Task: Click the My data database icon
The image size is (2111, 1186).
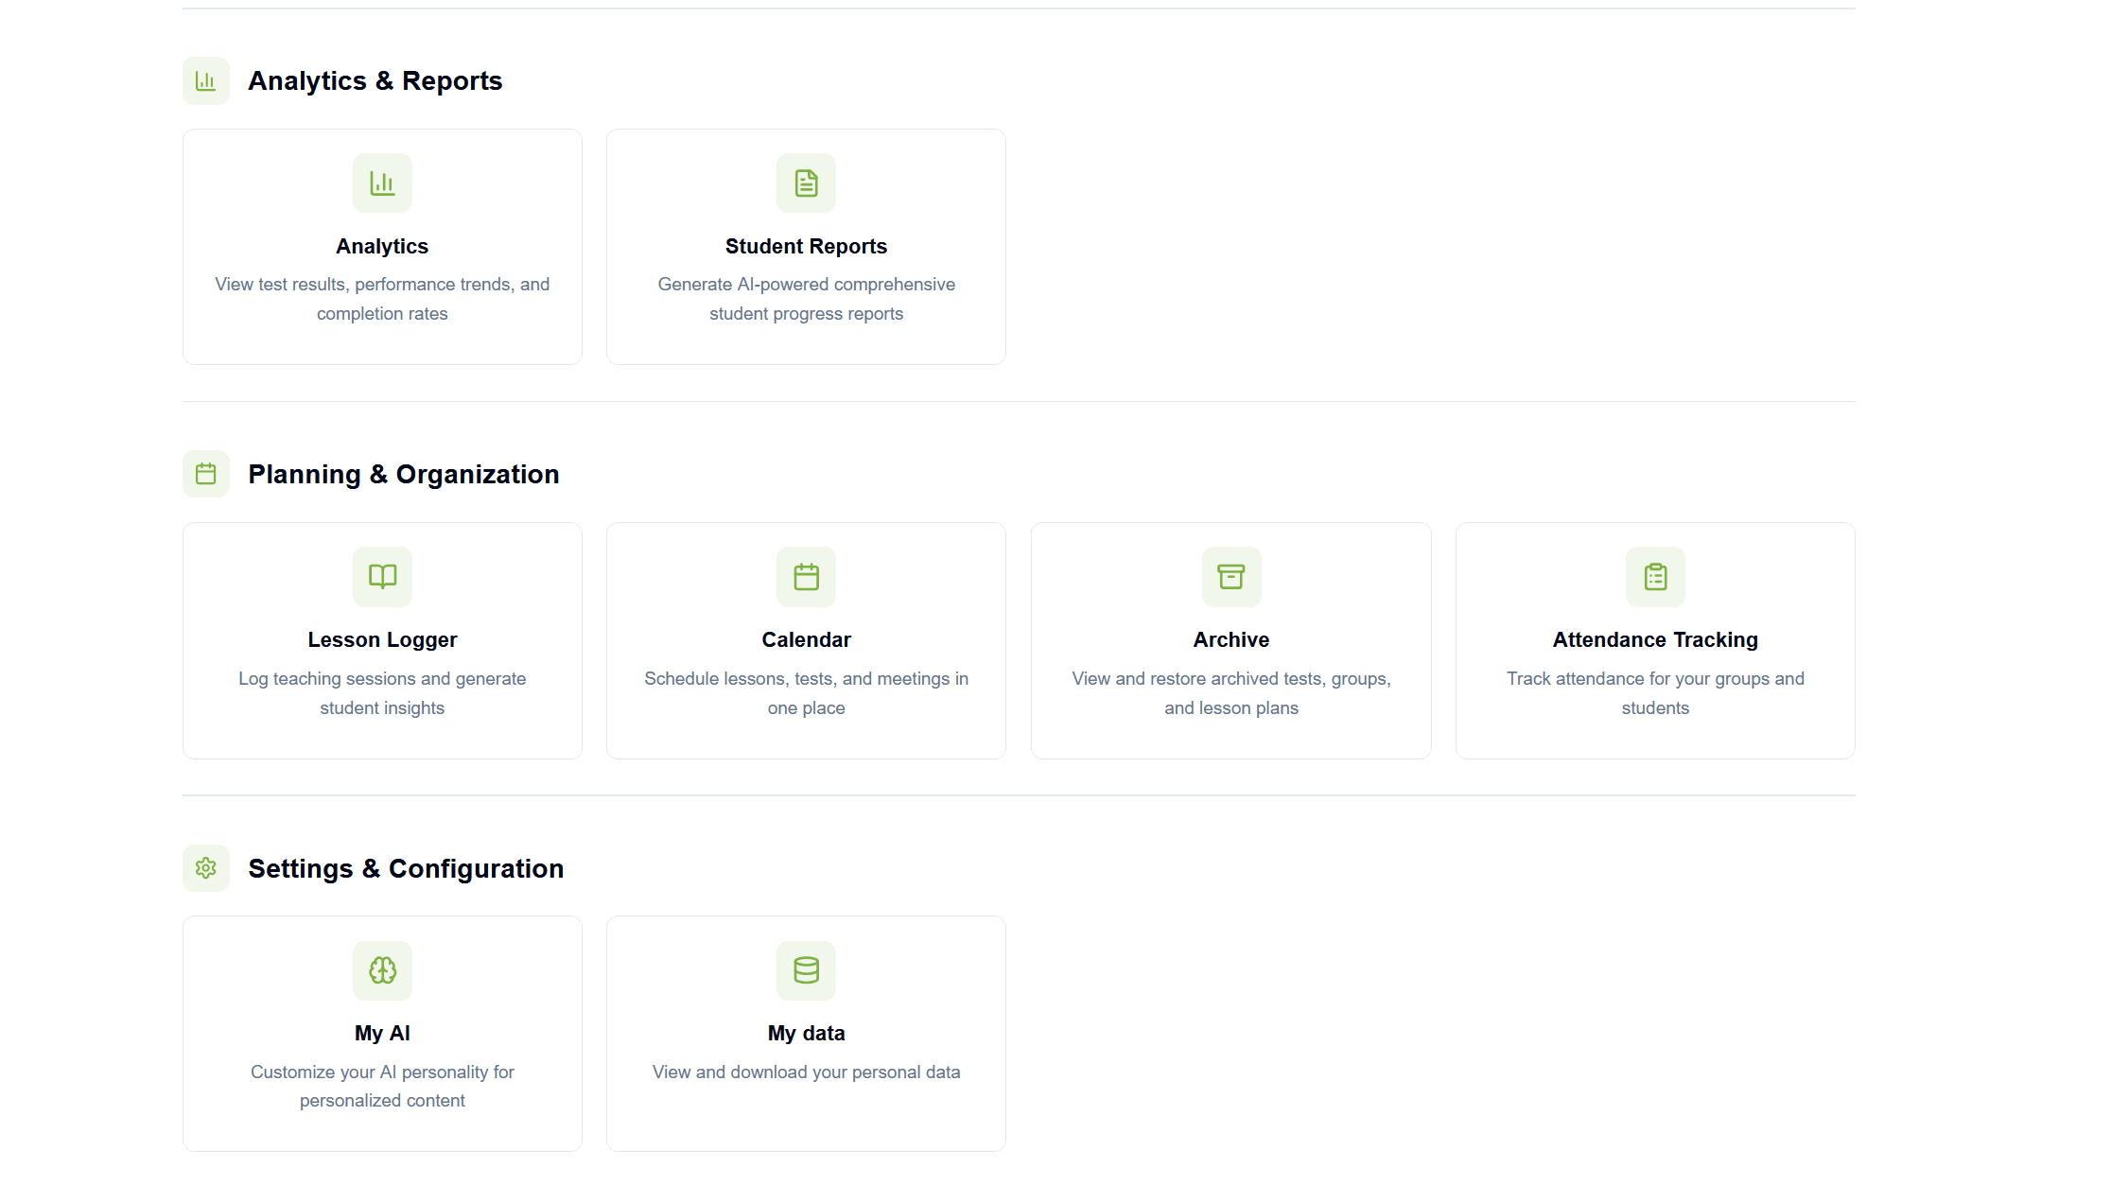Action: [806, 969]
